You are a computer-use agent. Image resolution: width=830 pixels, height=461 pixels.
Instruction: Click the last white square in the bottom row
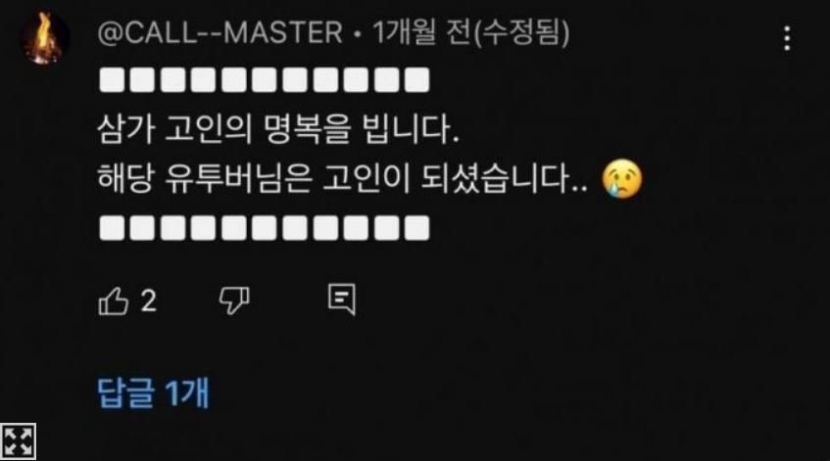(x=417, y=228)
